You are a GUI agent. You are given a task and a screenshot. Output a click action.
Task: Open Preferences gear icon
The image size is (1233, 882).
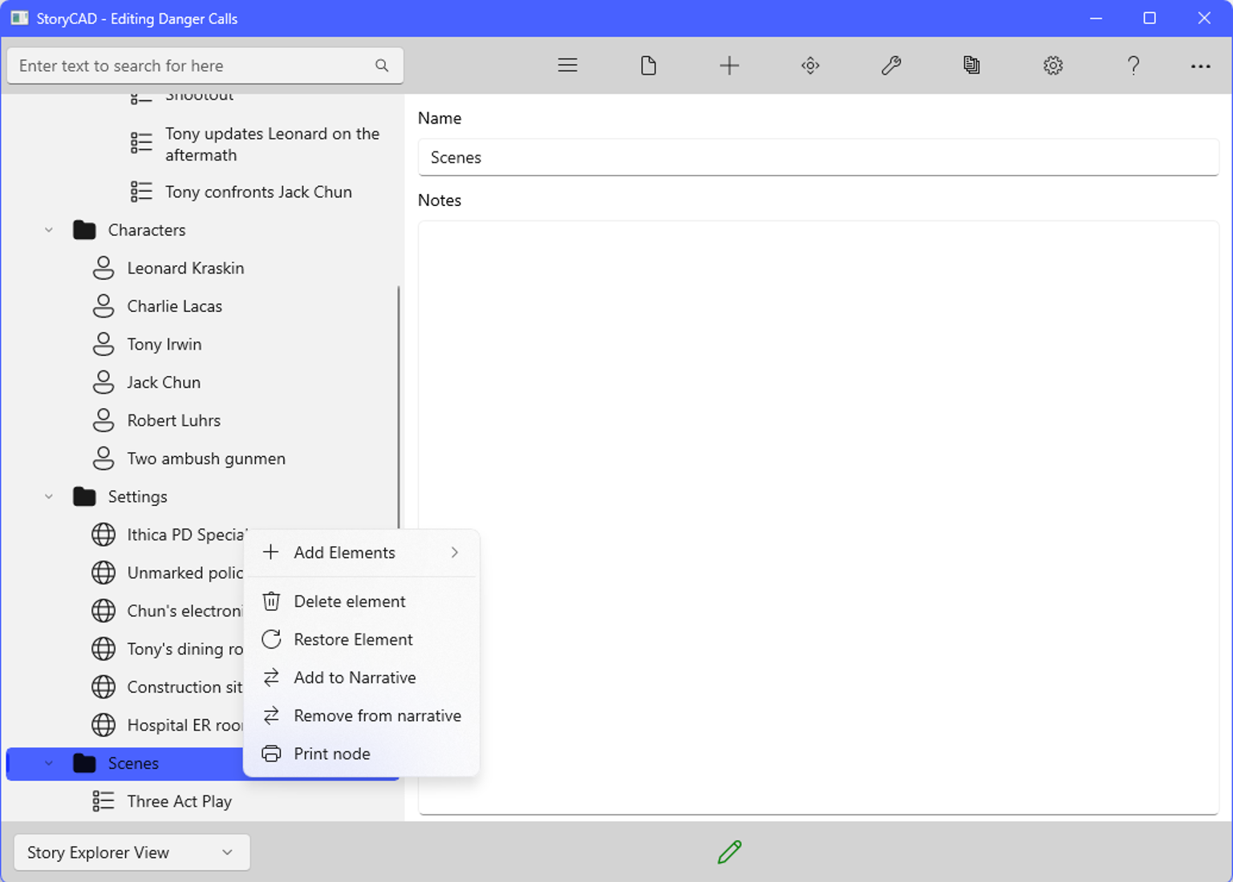point(1053,66)
